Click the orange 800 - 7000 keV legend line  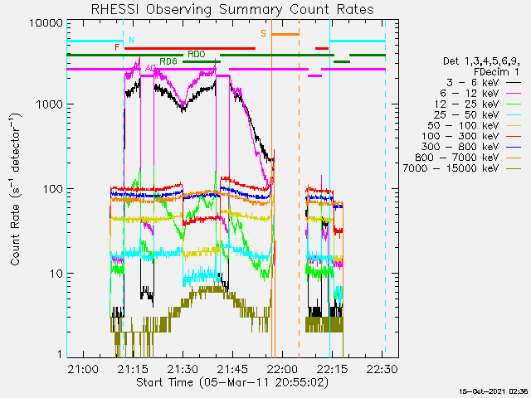click(x=513, y=158)
